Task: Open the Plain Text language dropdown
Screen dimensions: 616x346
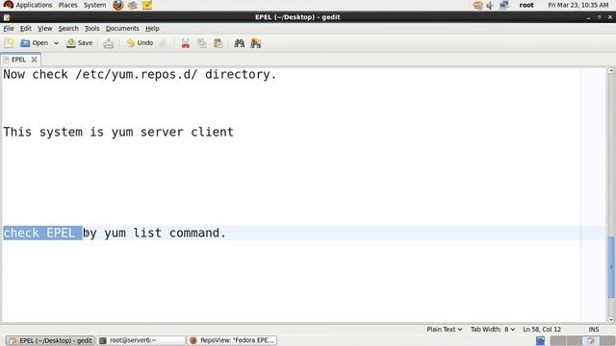Action: (x=445, y=329)
